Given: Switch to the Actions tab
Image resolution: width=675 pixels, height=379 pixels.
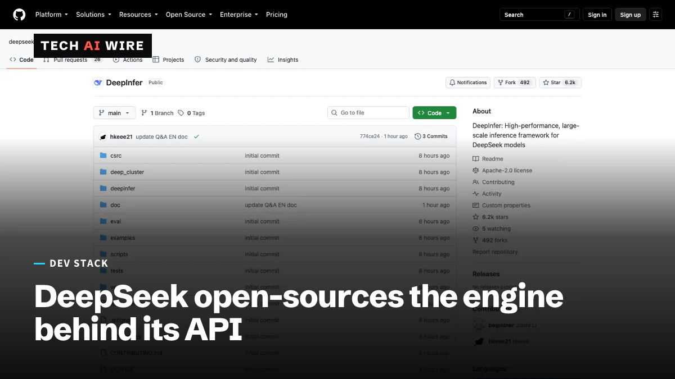Looking at the screenshot, I should coord(128,60).
